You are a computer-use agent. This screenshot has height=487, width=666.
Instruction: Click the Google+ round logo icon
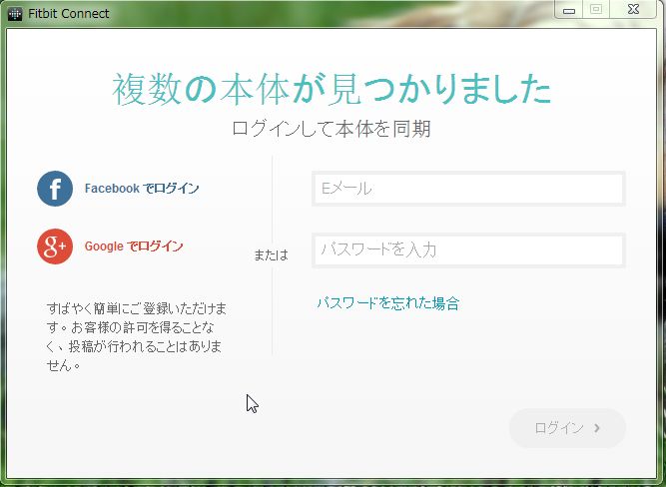(x=55, y=246)
